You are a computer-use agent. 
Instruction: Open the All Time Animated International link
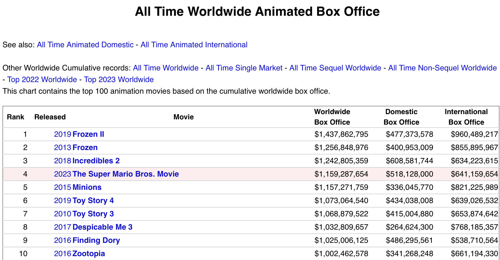point(194,45)
